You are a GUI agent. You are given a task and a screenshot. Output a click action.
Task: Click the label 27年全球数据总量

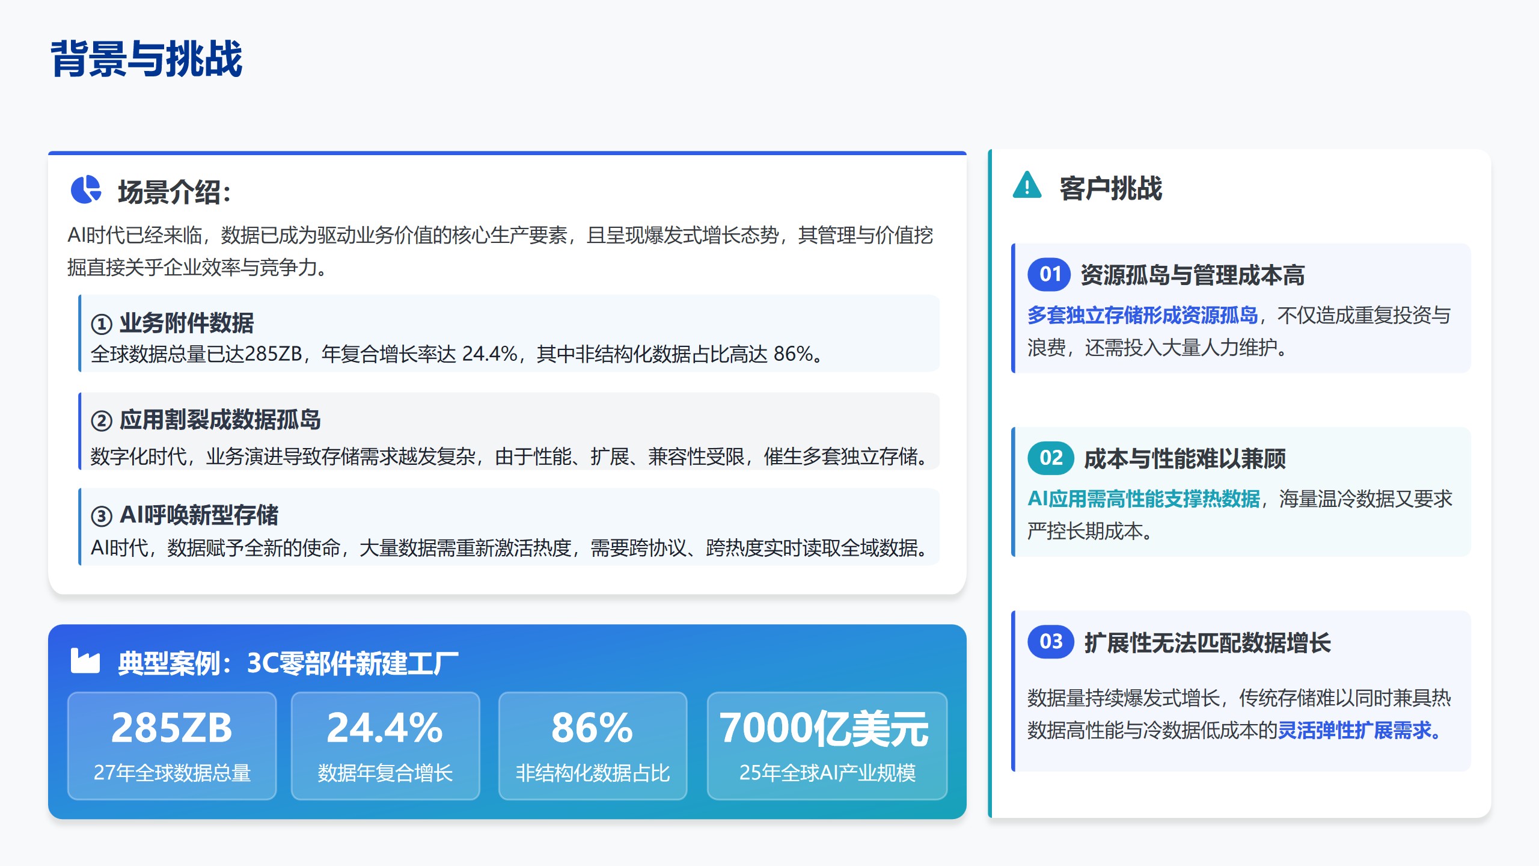(x=172, y=773)
